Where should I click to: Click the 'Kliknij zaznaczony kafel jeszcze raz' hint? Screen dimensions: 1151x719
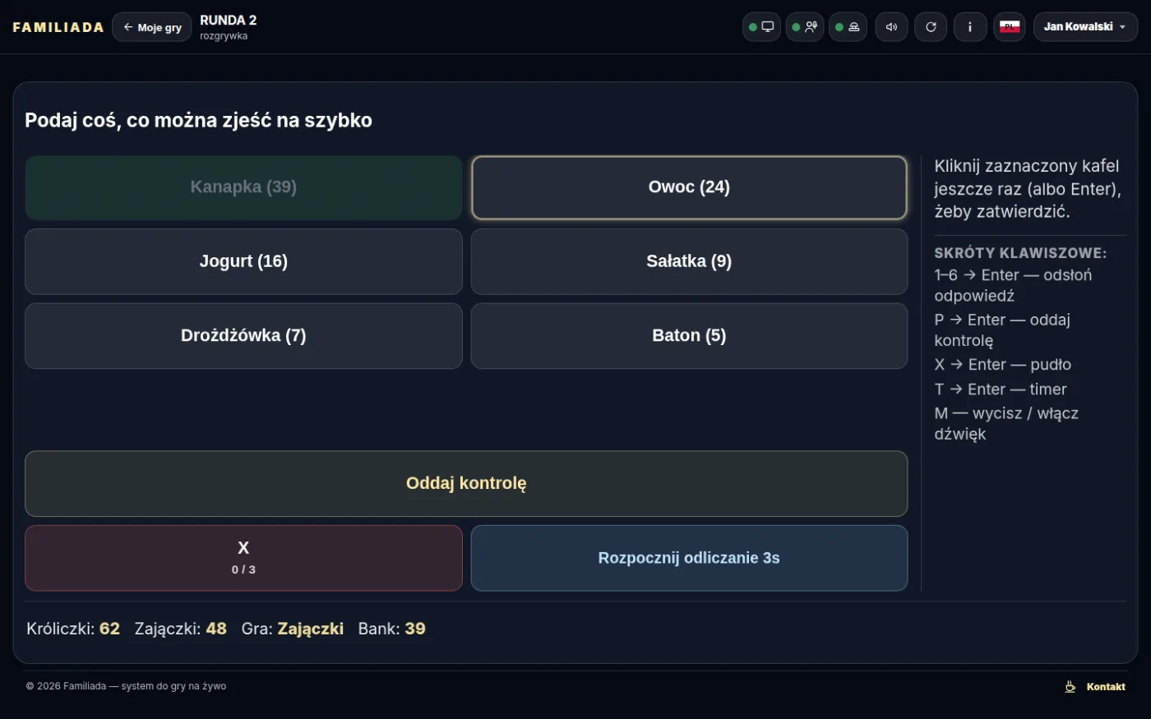1027,188
